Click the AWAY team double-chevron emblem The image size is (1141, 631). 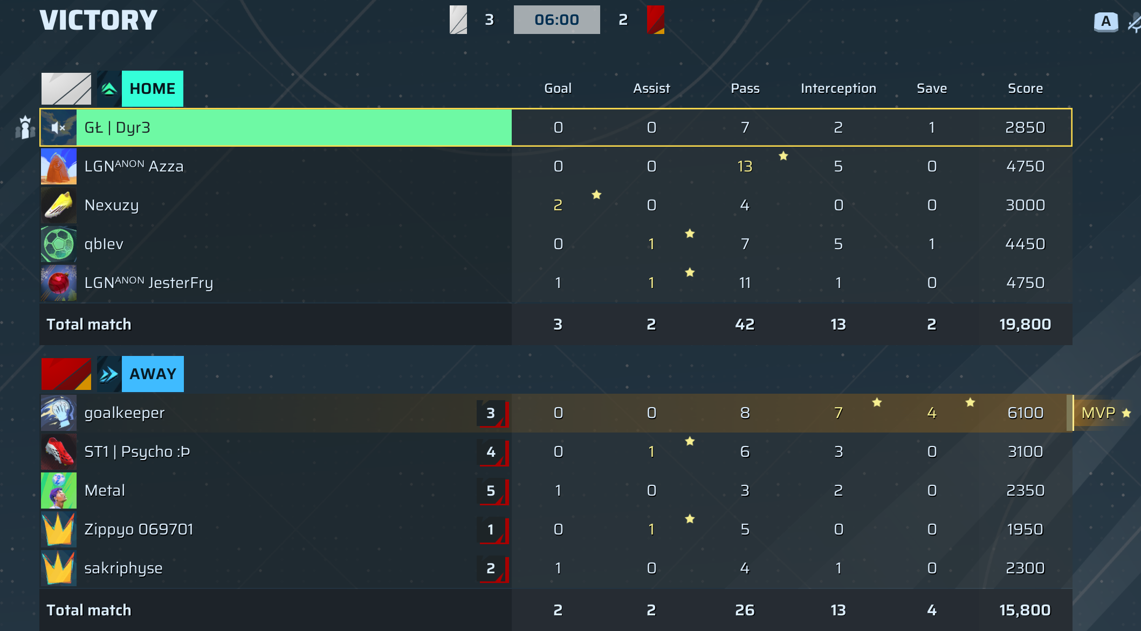[109, 374]
